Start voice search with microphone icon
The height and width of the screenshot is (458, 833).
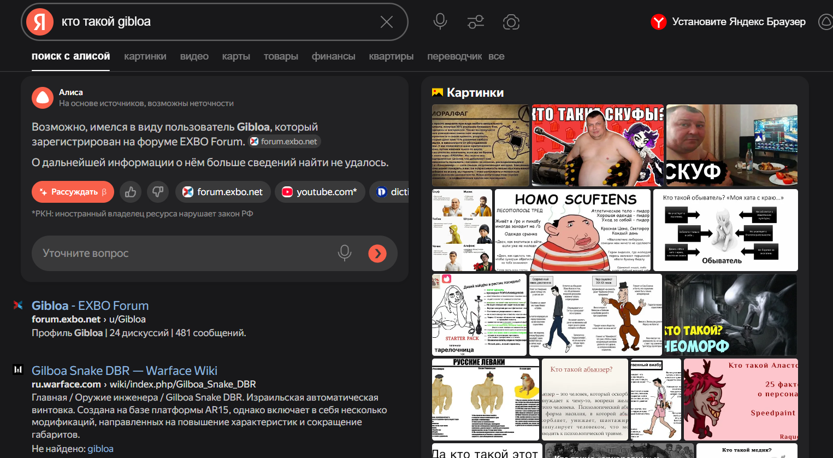(x=440, y=22)
